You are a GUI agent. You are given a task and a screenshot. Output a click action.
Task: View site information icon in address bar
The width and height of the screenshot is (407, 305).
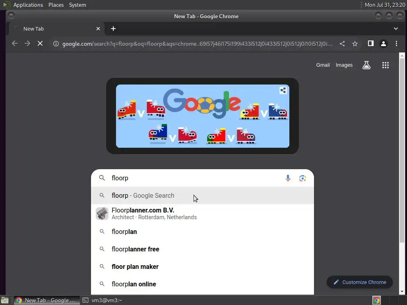56,44
